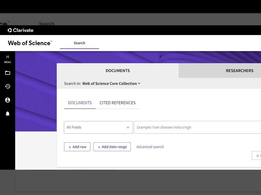Expand Web of Science Core Collection selector

(111, 83)
